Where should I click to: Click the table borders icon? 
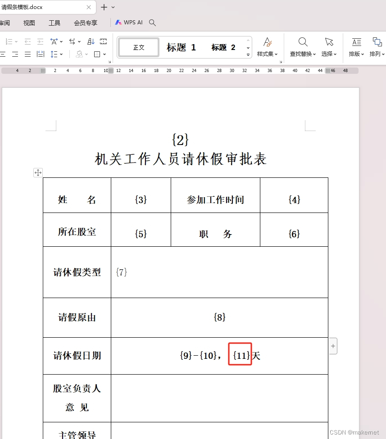tap(97, 54)
